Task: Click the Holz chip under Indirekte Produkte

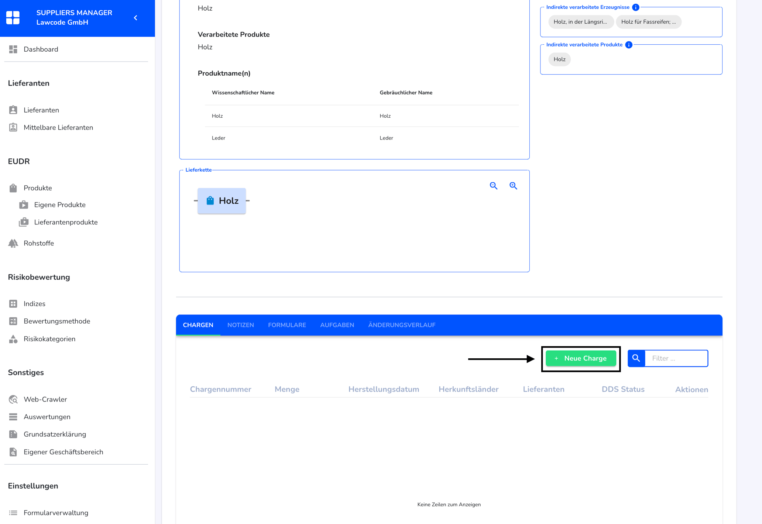Action: pos(559,59)
